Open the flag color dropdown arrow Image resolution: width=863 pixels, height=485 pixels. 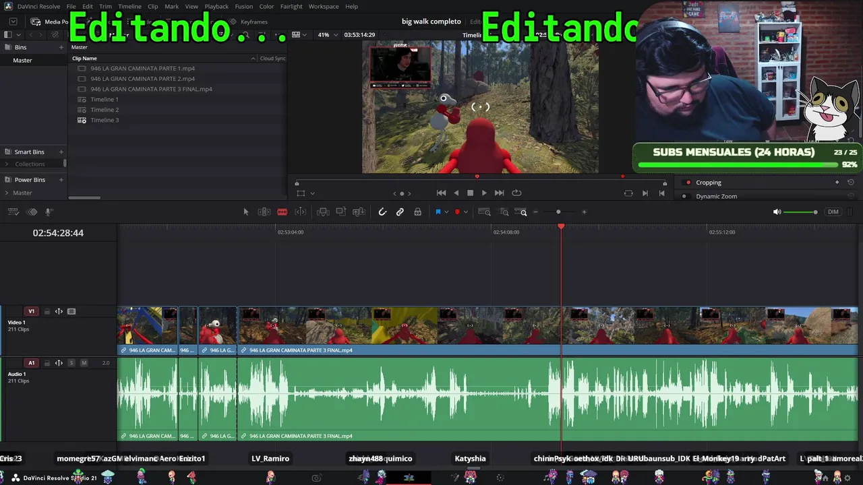[446, 212]
